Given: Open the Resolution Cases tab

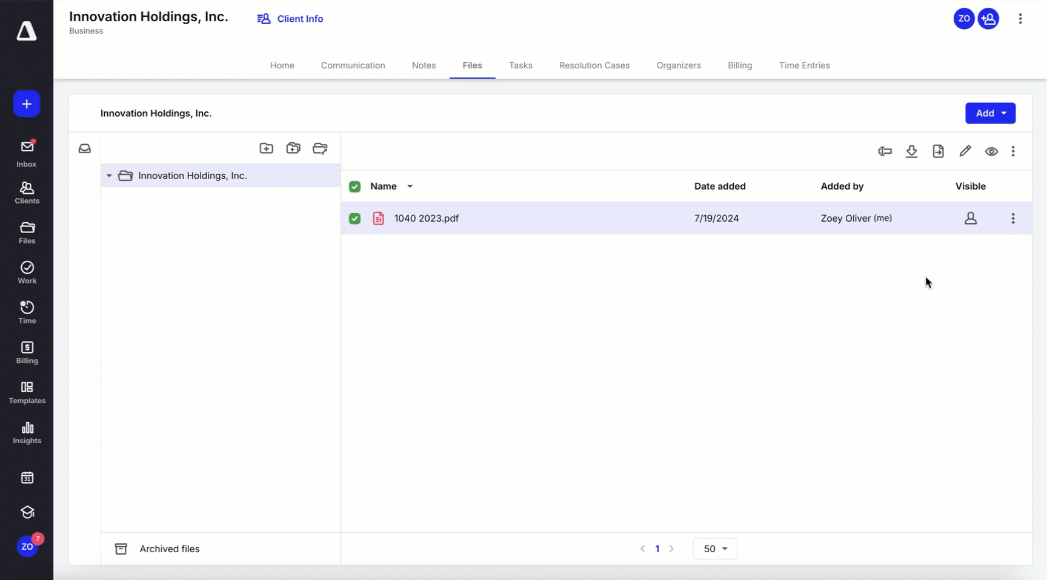Looking at the screenshot, I should [594, 65].
